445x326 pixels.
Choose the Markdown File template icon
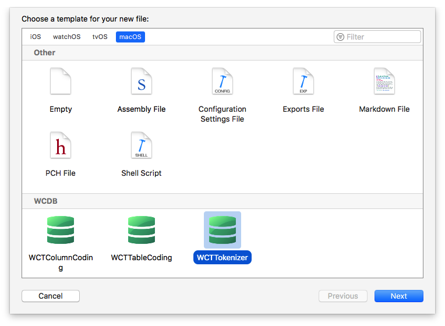pyautogui.click(x=384, y=81)
